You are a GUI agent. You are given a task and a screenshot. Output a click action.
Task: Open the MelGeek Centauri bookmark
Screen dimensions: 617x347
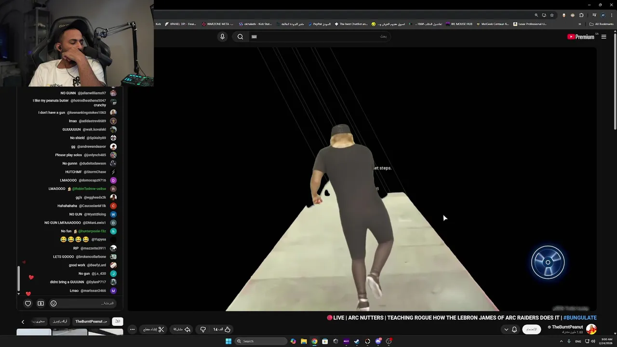coord(493,24)
